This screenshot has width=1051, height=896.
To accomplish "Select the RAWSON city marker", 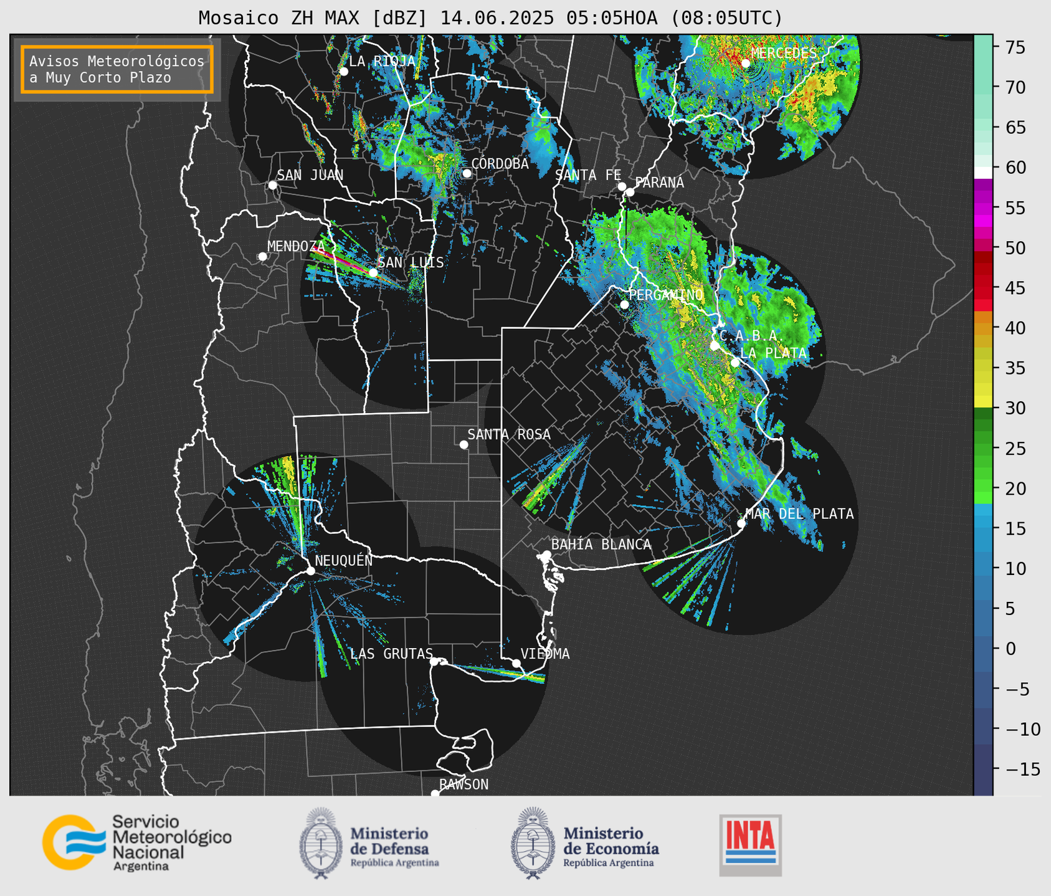I will click(x=435, y=794).
